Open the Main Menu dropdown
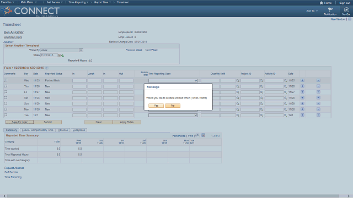 (x=29, y=2)
